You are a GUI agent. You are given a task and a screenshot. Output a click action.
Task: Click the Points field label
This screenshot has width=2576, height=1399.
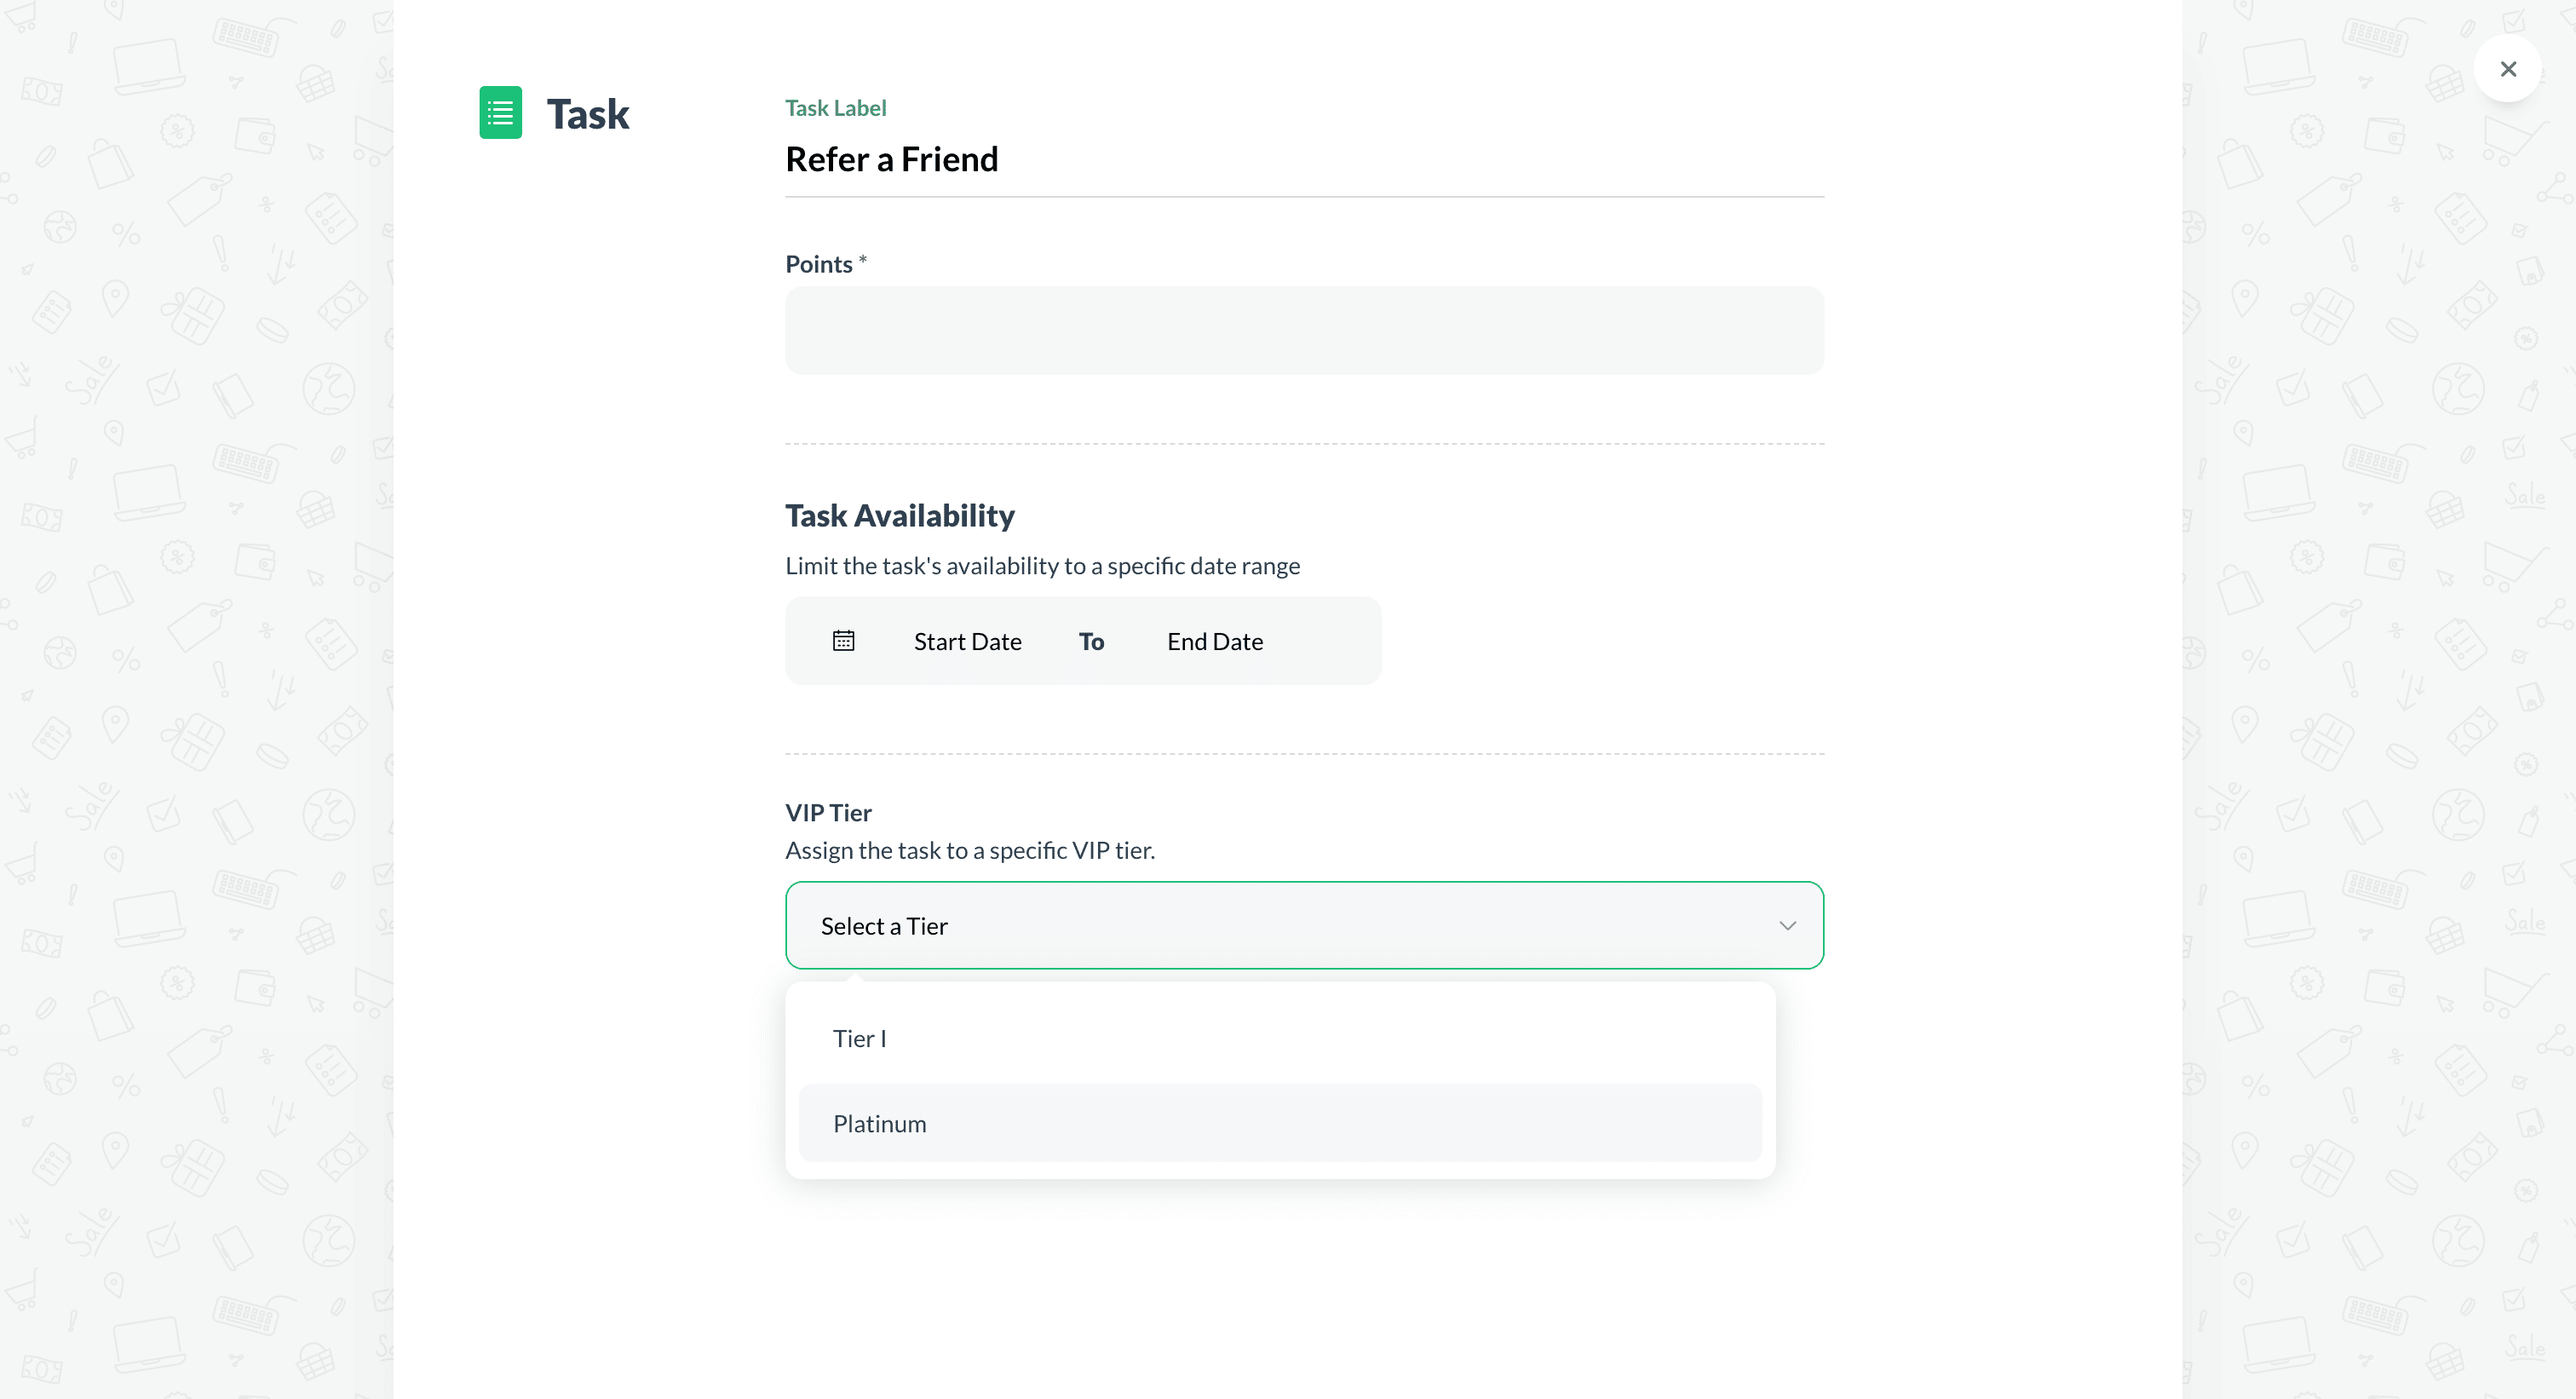tap(818, 265)
